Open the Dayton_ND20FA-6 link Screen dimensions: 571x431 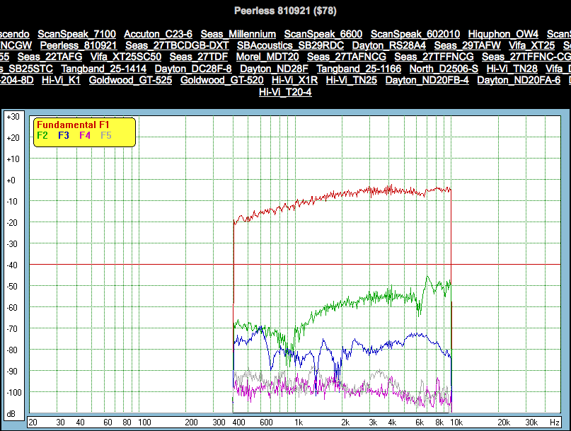coord(519,80)
